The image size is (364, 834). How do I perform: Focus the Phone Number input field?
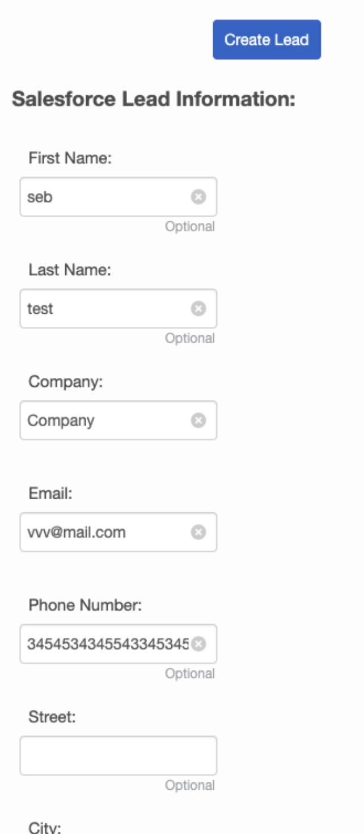[x=118, y=644]
